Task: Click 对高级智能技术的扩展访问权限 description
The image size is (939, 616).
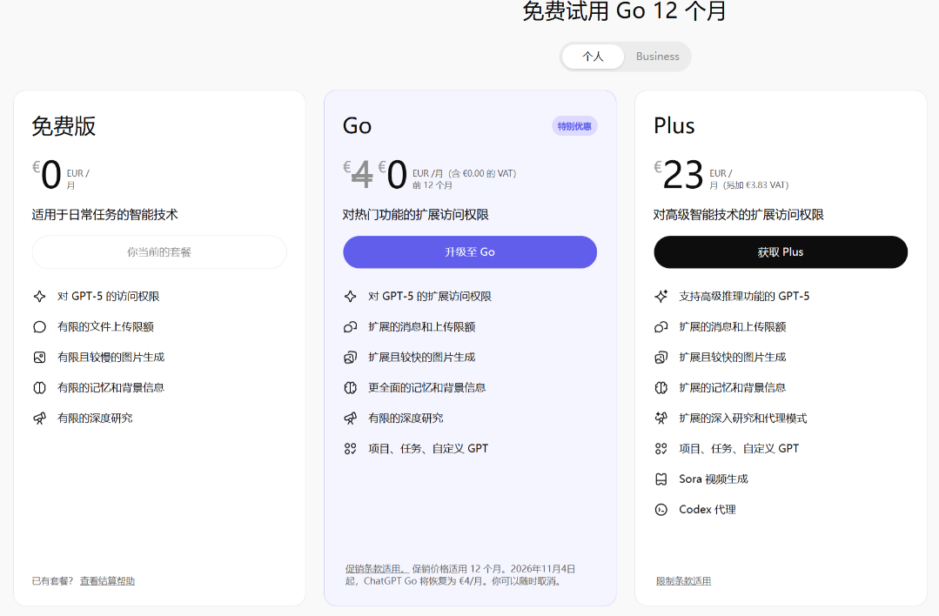Action: [738, 215]
